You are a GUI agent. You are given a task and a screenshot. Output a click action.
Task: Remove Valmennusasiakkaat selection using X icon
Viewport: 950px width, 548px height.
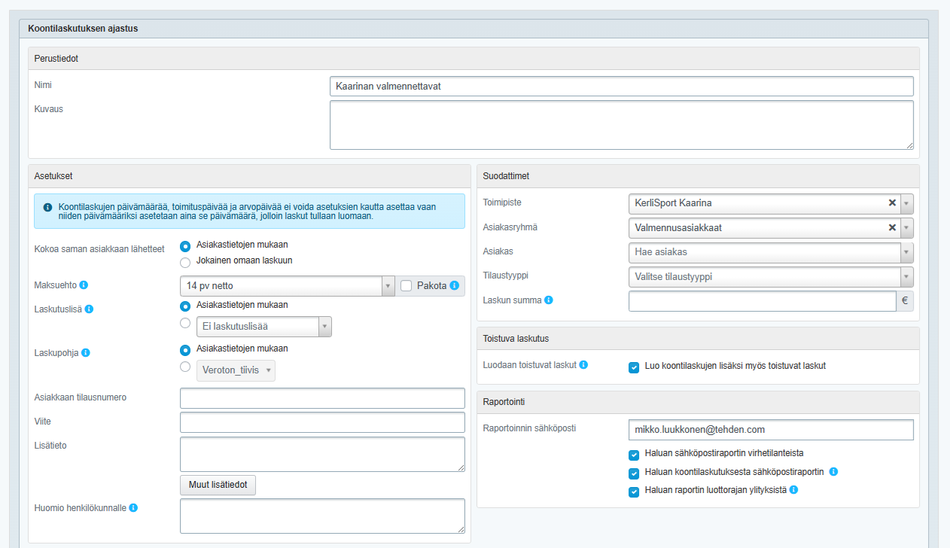(x=892, y=227)
